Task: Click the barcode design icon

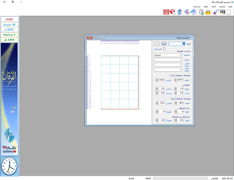Action: [x=222, y=12]
